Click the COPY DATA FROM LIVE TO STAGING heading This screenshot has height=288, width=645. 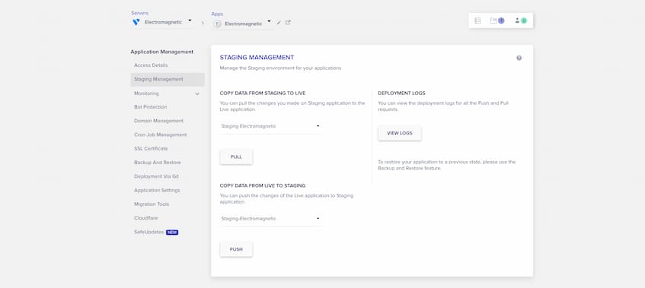263,186
